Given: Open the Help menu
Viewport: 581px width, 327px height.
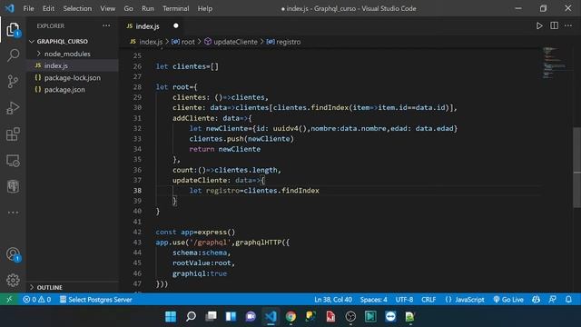Looking at the screenshot, I should pyautogui.click(x=205, y=8).
